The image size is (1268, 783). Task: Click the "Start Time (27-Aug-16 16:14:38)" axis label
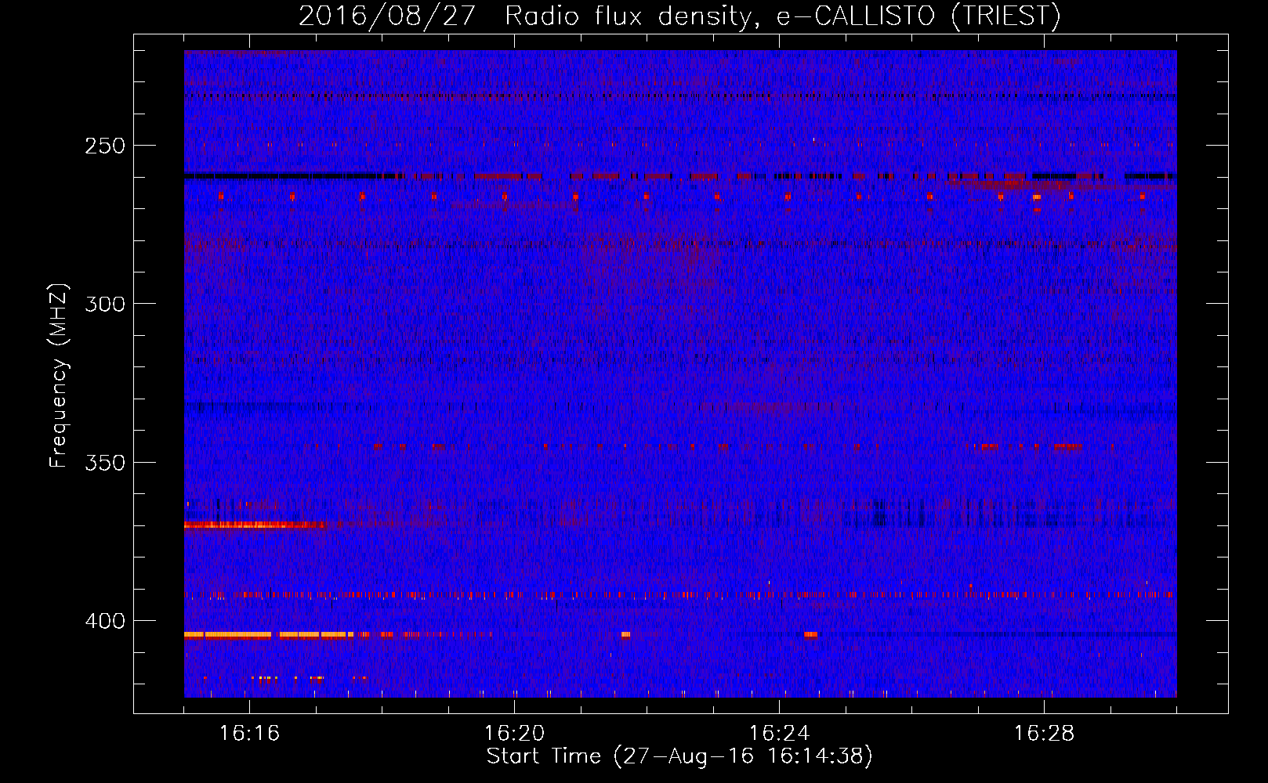click(679, 756)
